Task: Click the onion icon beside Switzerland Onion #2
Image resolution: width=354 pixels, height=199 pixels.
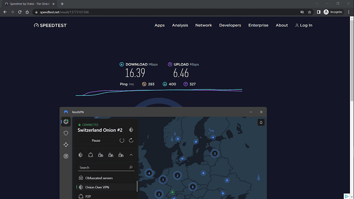Action: point(131,130)
